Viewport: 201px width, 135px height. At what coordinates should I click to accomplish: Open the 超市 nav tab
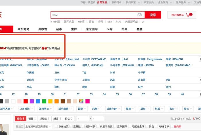[59, 29]
